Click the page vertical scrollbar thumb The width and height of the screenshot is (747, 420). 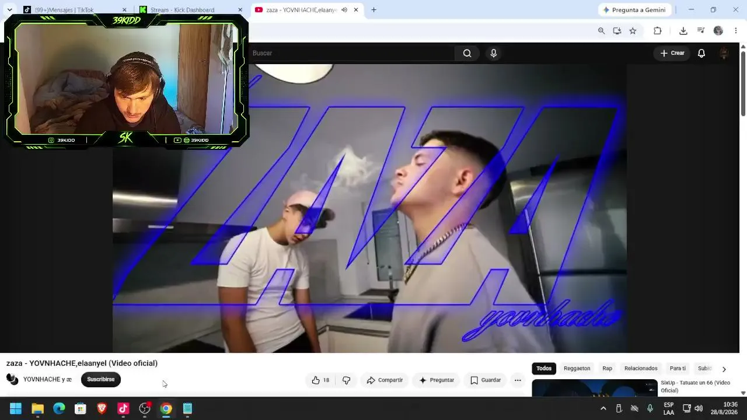[x=743, y=83]
